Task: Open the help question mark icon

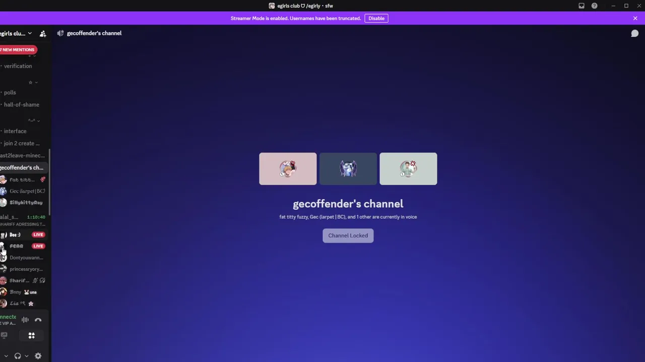Action: 595,6
